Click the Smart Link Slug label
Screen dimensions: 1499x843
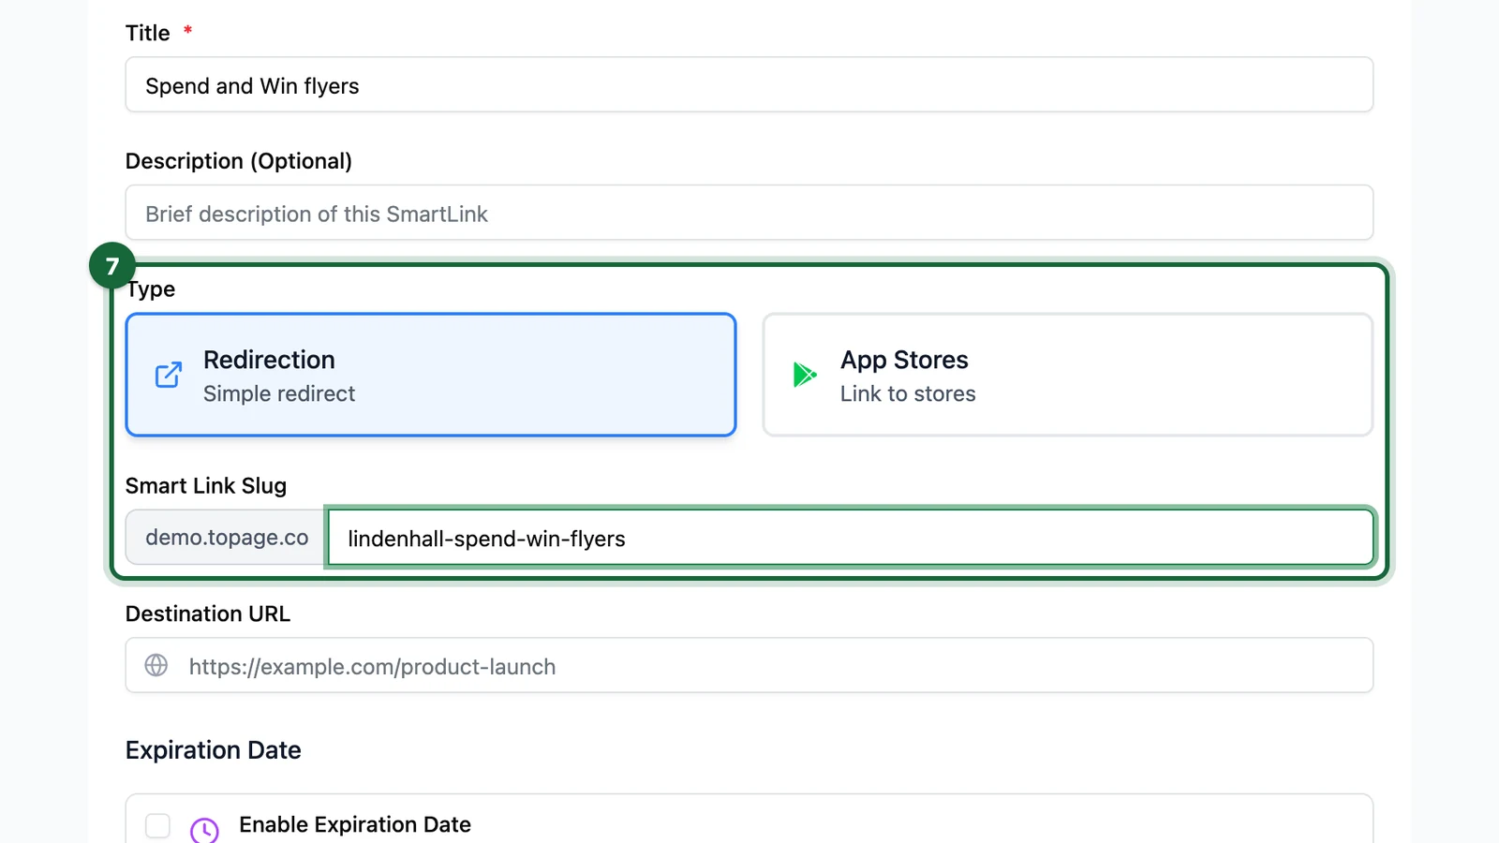(206, 485)
